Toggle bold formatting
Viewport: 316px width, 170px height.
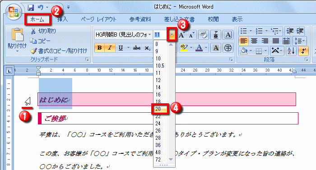(x=100, y=48)
